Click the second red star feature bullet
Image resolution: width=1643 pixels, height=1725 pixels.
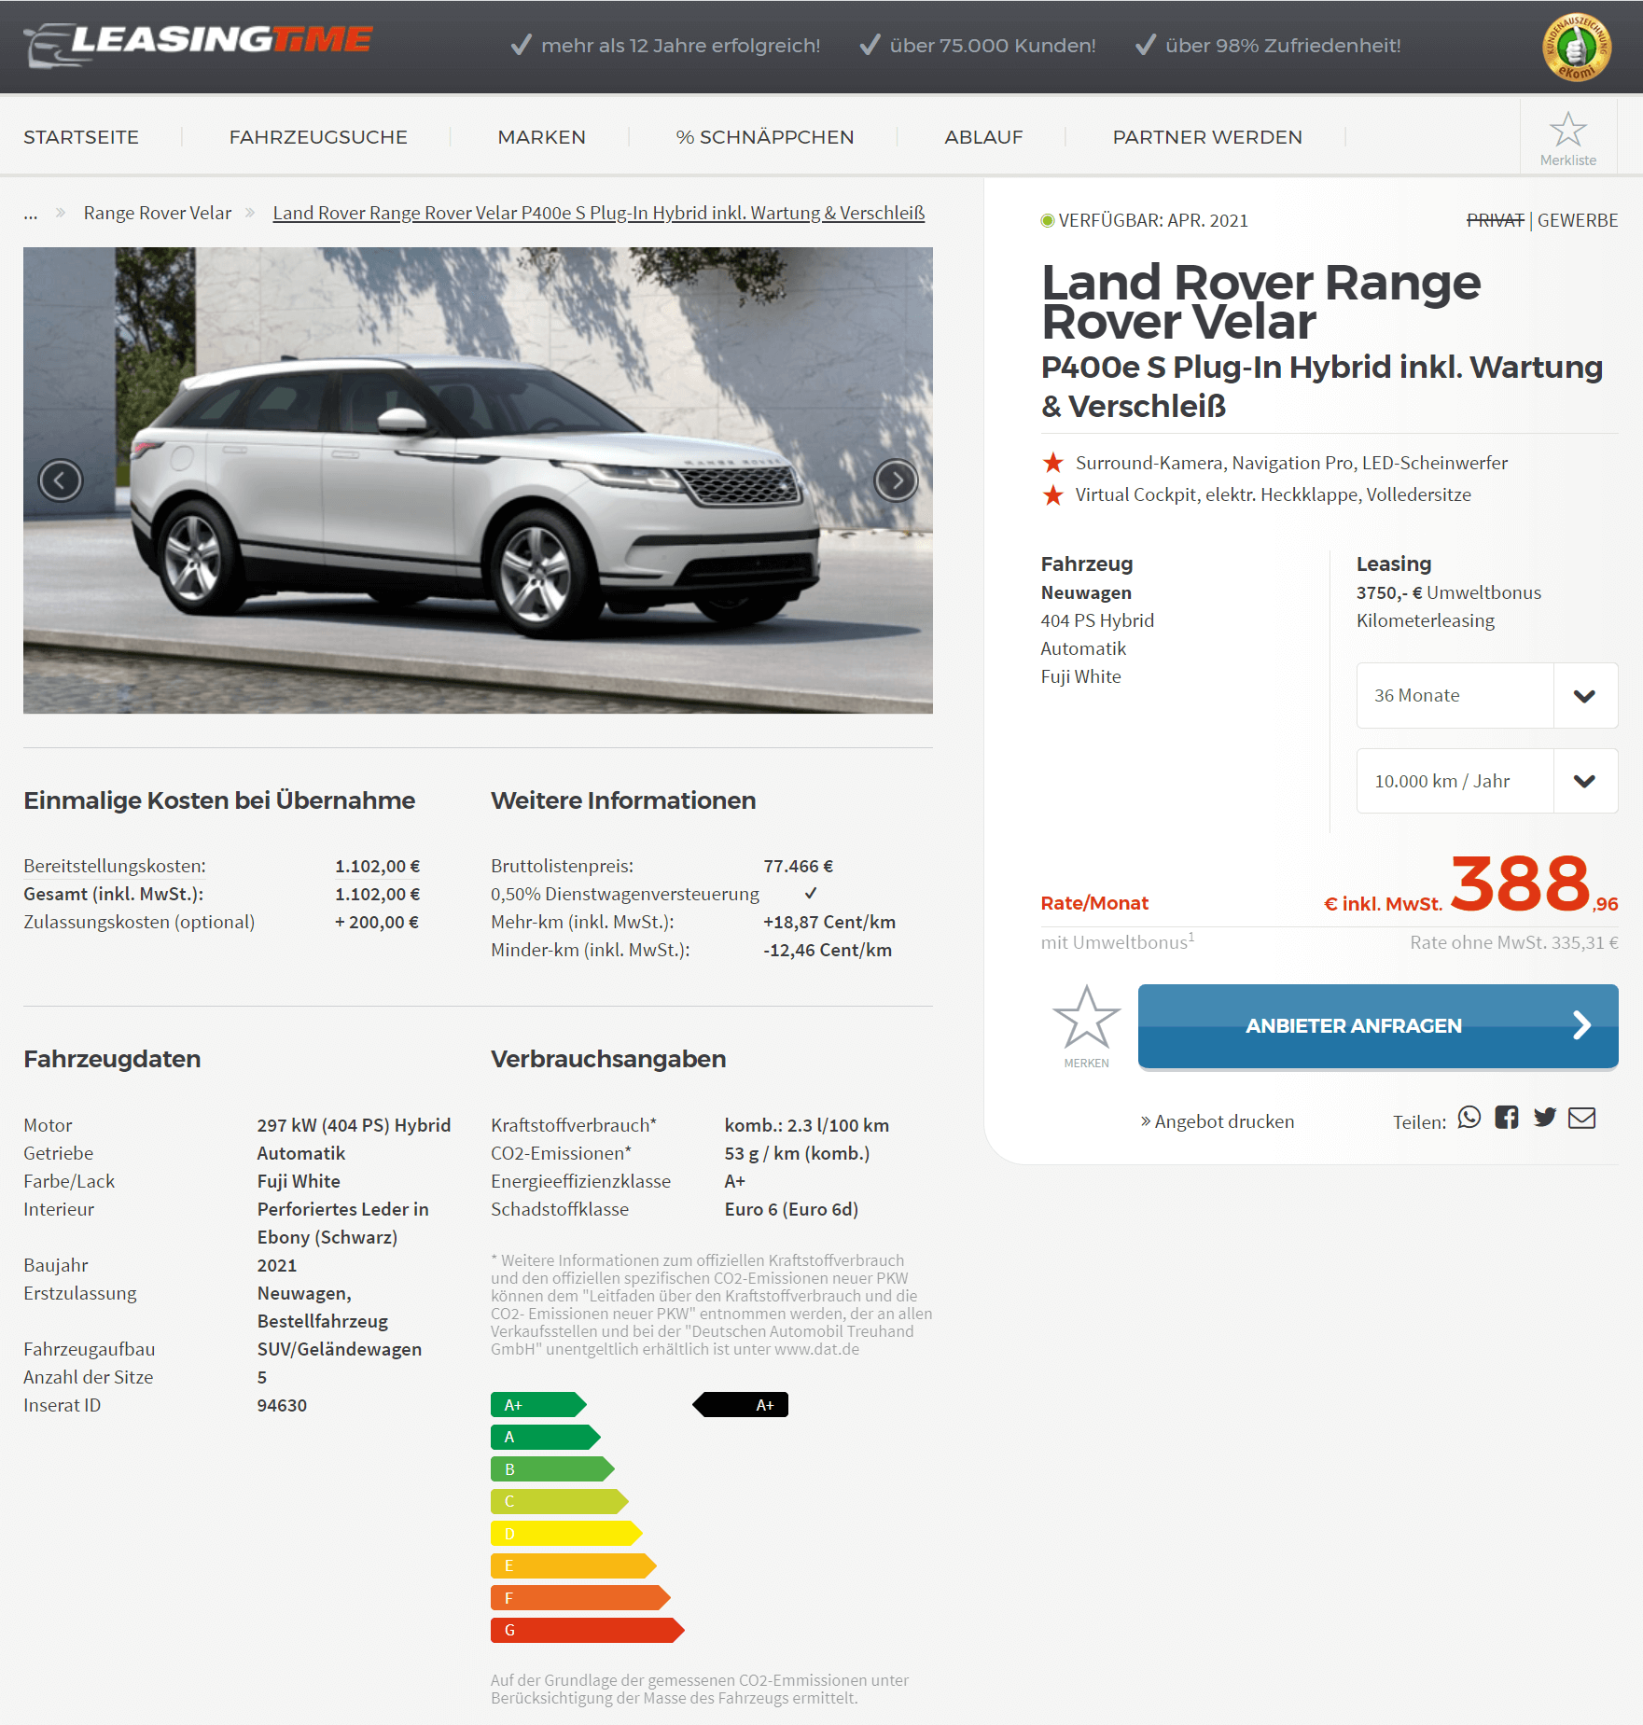(1053, 494)
